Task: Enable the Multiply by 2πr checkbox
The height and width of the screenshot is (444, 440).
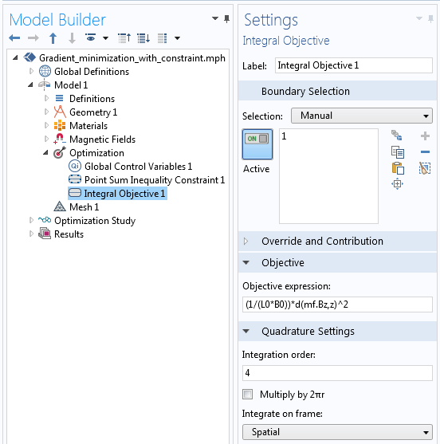Action: (247, 394)
